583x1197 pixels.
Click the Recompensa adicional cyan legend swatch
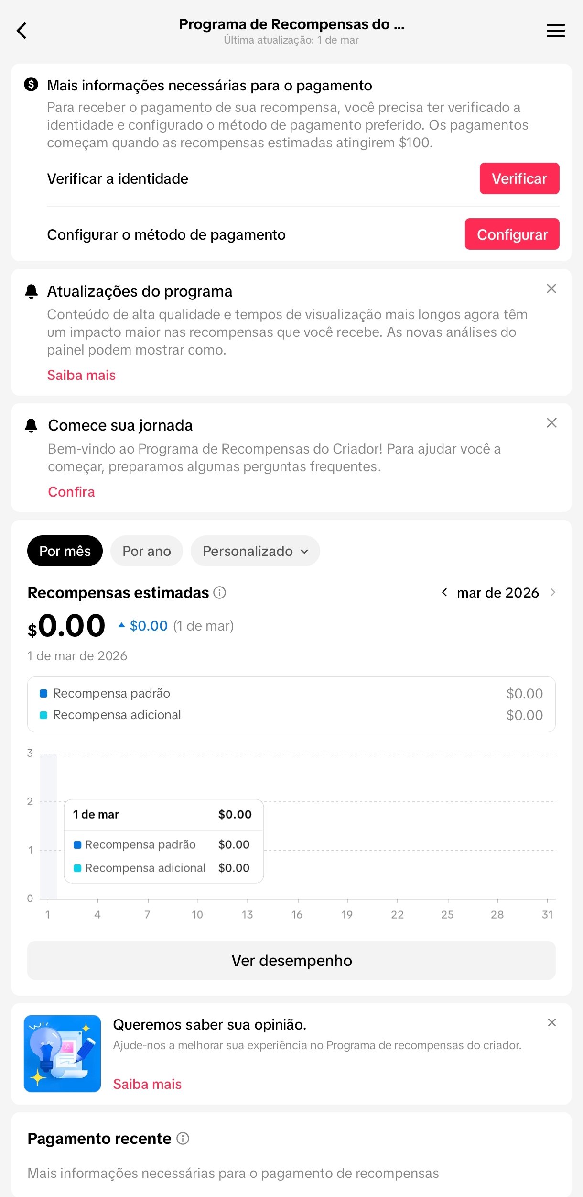(x=43, y=715)
